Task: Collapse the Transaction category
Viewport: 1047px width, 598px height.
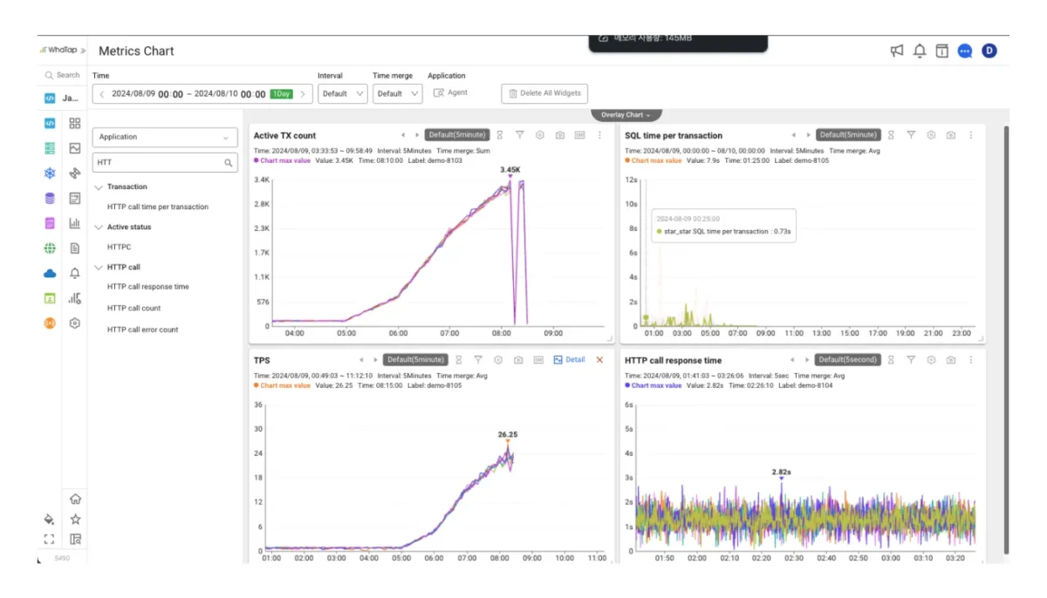Action: (99, 187)
